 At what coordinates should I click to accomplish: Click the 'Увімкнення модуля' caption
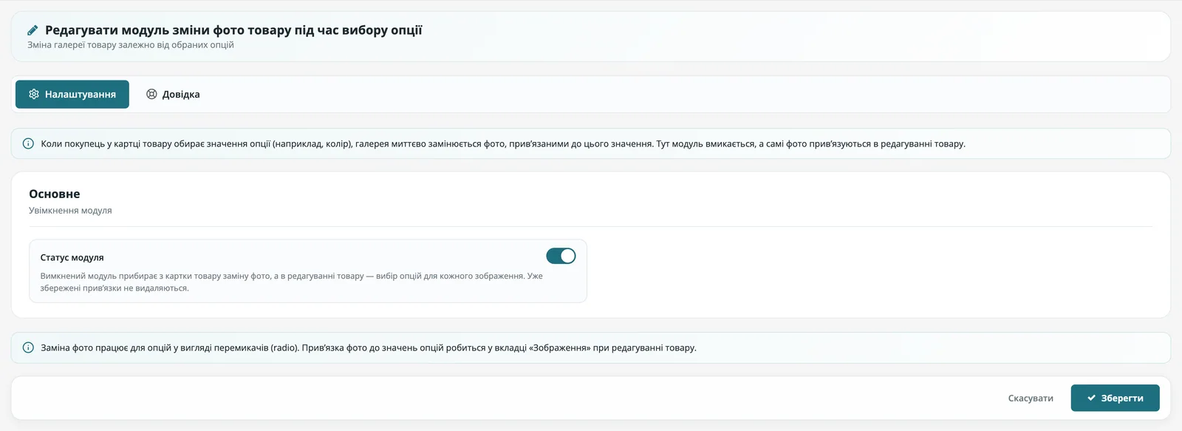pos(70,211)
